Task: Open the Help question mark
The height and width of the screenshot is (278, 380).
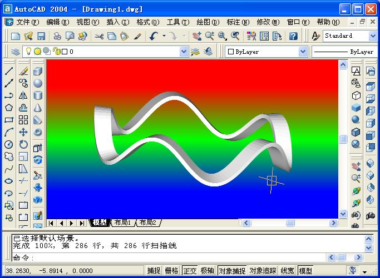Action: pyautogui.click(x=293, y=36)
